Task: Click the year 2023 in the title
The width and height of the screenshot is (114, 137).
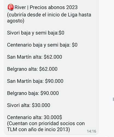Action: point(72,7)
